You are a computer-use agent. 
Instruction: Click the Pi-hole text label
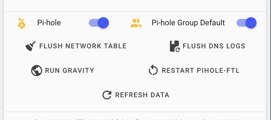coord(49,23)
